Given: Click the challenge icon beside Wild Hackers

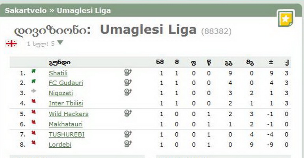Looking at the screenshot, I should pyautogui.click(x=128, y=113).
